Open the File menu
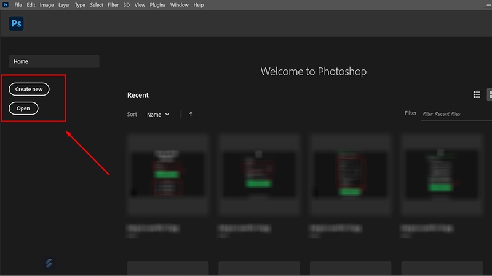Viewport: 492px width, 276px height. click(18, 5)
